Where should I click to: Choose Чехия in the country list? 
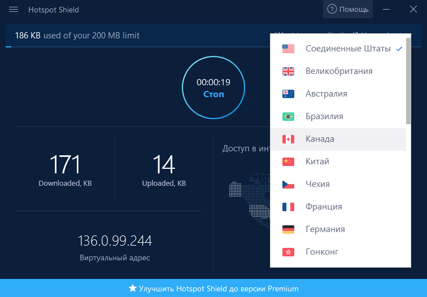click(338, 184)
